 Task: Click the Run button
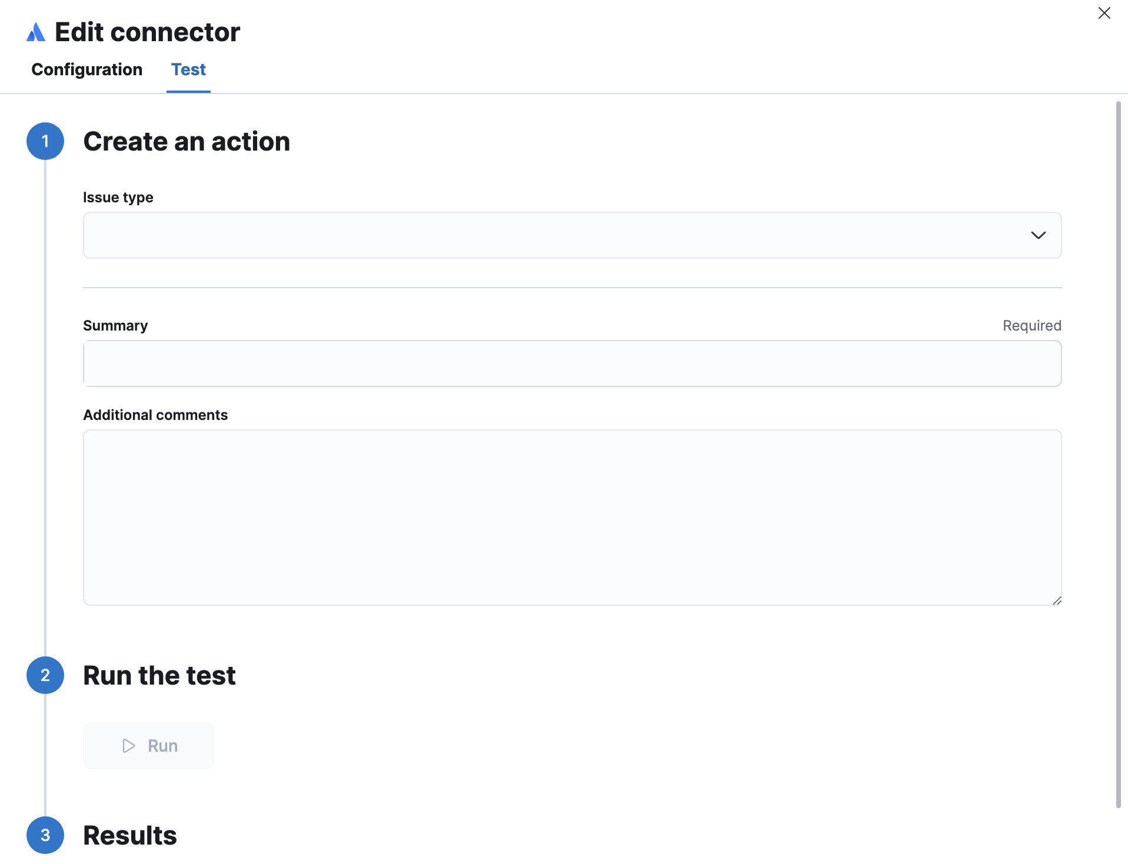point(148,745)
